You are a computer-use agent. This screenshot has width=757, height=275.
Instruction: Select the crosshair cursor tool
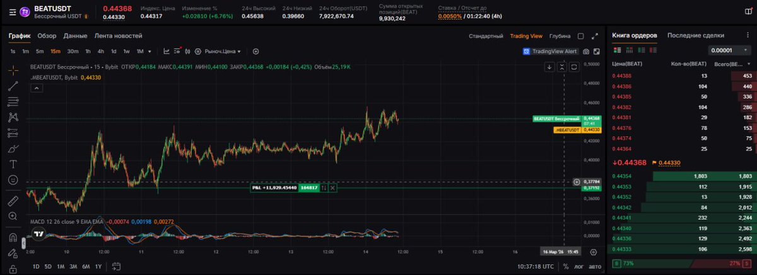pyautogui.click(x=13, y=70)
